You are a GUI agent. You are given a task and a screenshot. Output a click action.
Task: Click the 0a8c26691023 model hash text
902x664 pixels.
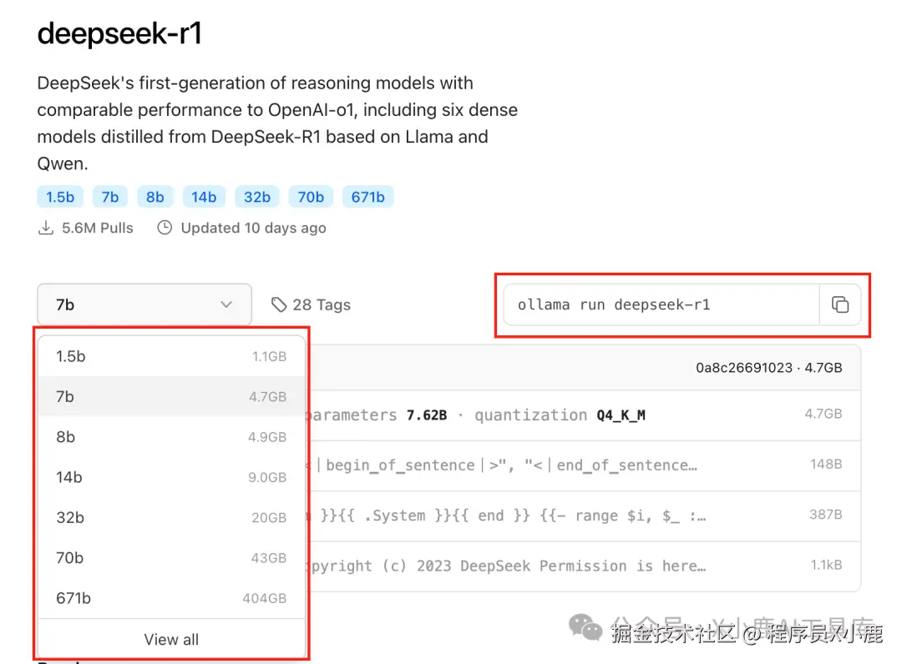pos(744,368)
